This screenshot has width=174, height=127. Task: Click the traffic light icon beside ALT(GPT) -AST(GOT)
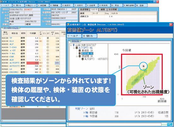pos(83,59)
